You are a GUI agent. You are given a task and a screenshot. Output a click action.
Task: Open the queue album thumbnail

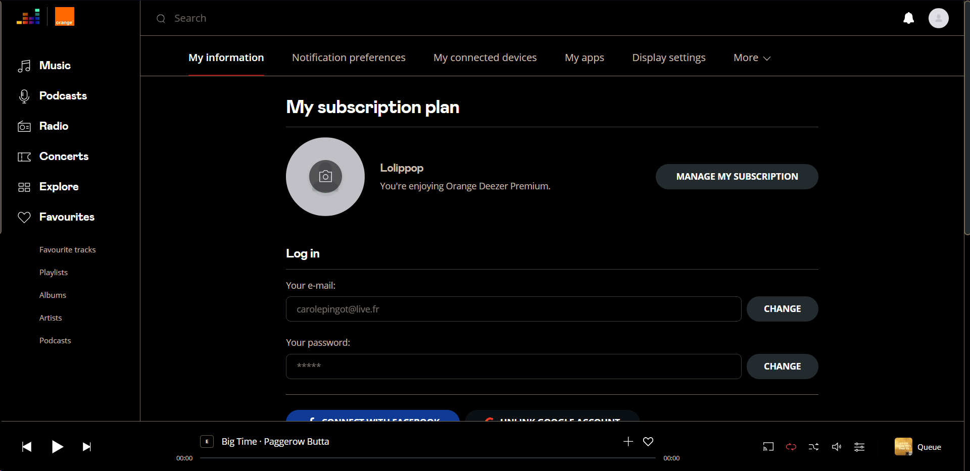[903, 447]
